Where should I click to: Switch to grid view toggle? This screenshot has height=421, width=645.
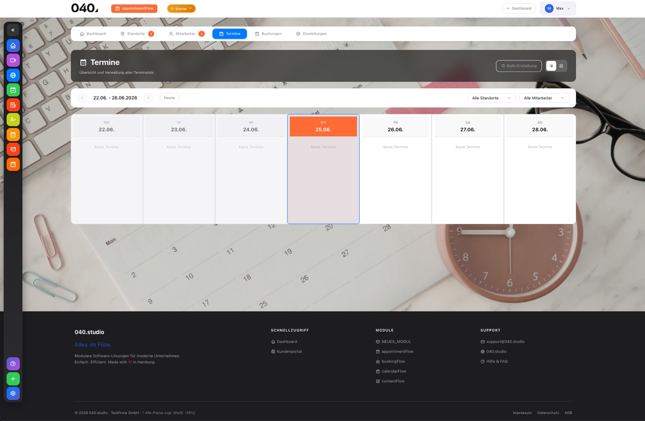[x=561, y=66]
